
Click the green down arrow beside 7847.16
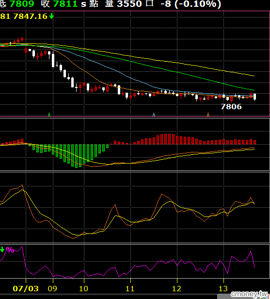click(51, 17)
